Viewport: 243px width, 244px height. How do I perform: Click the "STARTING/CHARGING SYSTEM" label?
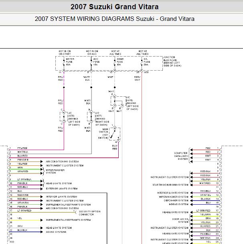click(x=170, y=185)
